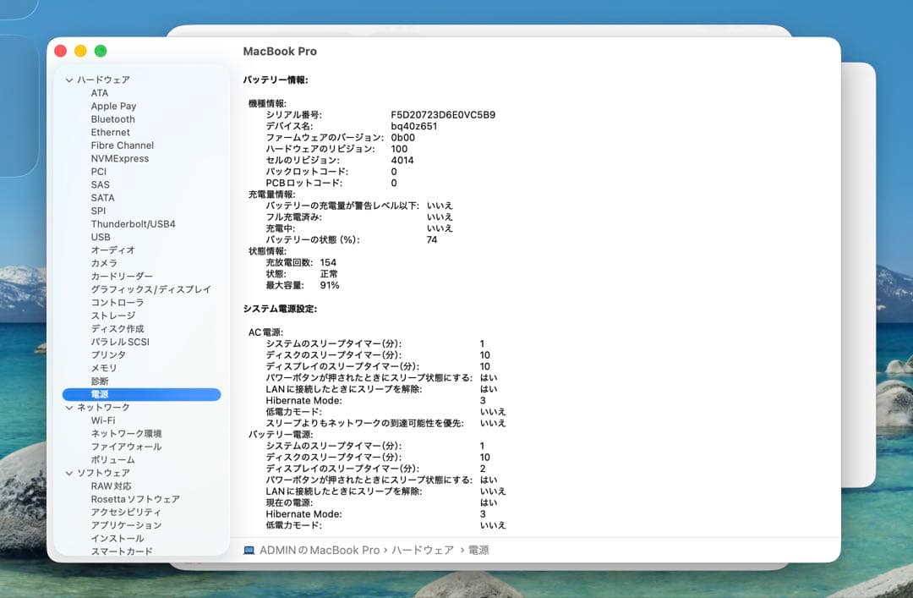Open グラフィックス/ディスプレイ entry

click(150, 289)
